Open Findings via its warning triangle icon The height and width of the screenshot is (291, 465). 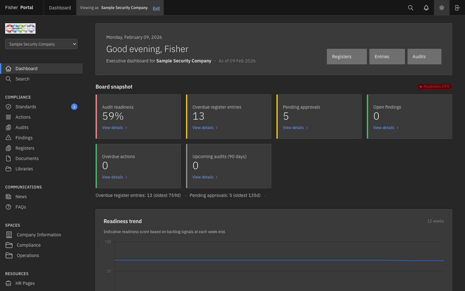tap(8, 138)
